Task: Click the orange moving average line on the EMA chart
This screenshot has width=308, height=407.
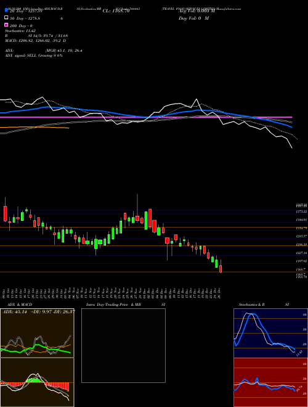Action: click(35, 127)
